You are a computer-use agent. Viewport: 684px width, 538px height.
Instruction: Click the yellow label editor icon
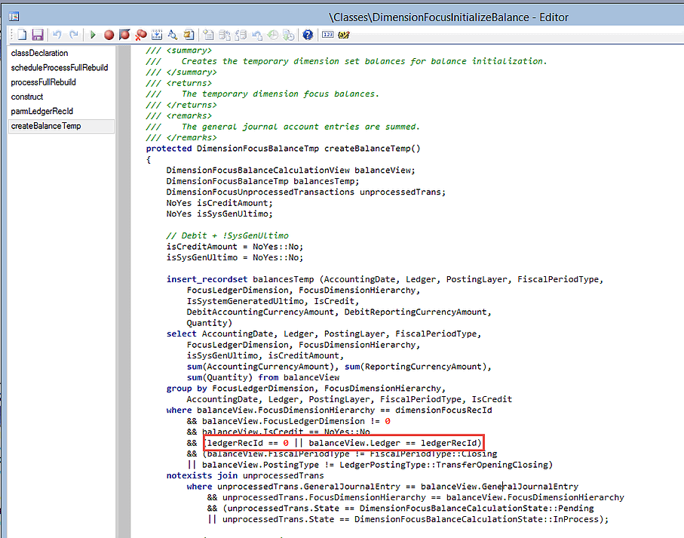[x=344, y=35]
